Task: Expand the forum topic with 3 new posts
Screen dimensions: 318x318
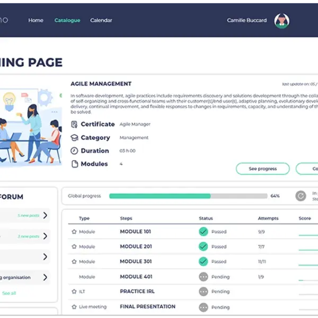Action: [45, 236]
